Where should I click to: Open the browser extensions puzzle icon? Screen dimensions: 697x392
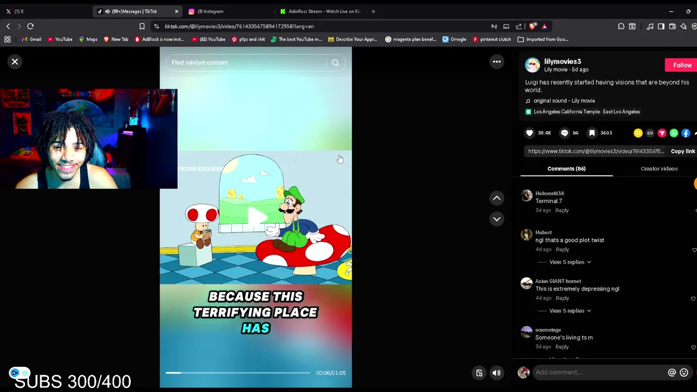point(621,26)
